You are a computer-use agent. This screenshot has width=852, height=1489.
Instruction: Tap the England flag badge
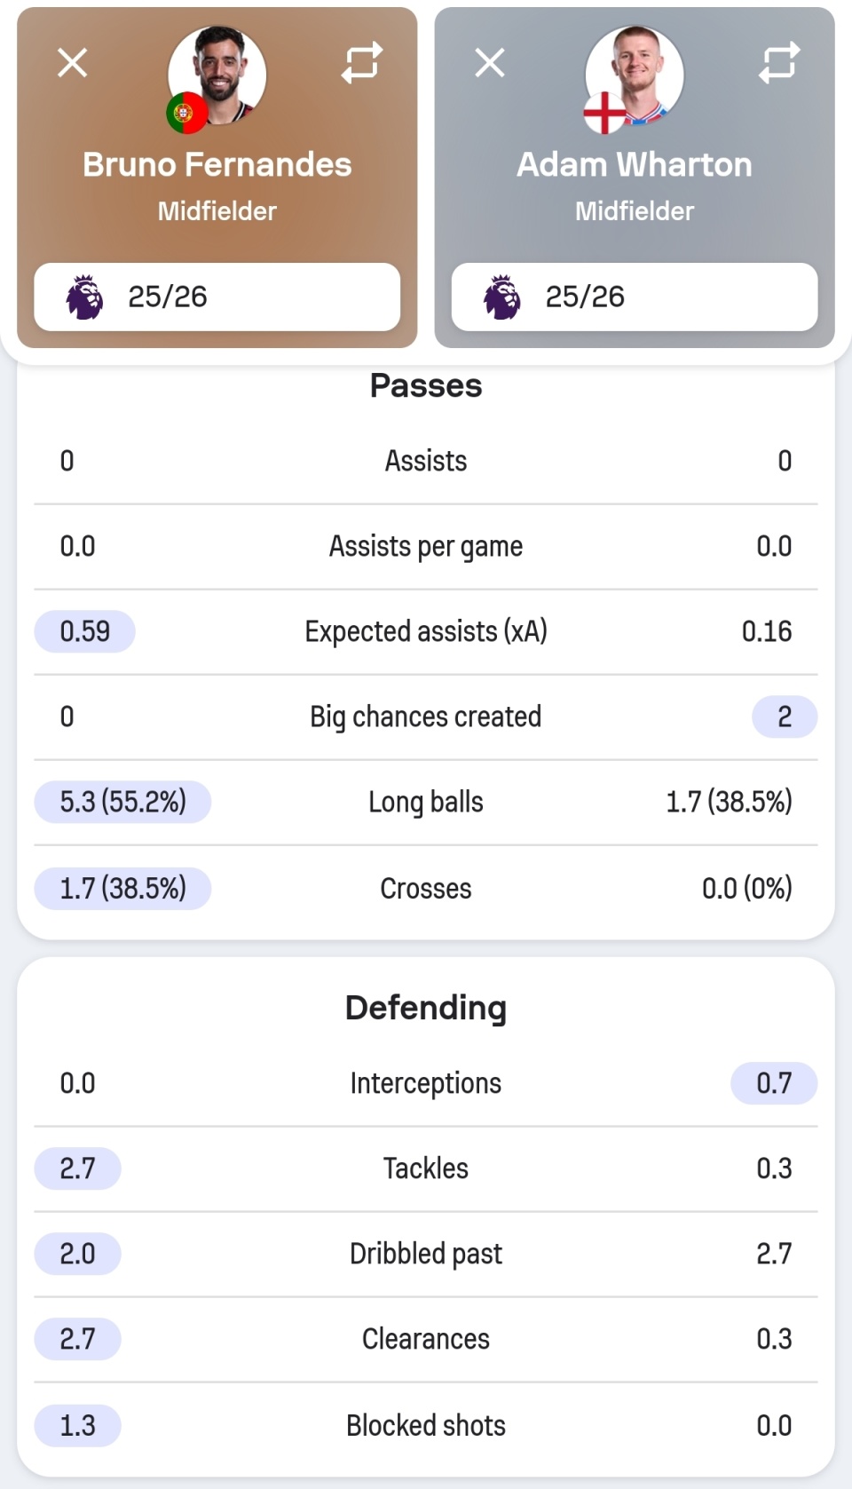pos(604,113)
